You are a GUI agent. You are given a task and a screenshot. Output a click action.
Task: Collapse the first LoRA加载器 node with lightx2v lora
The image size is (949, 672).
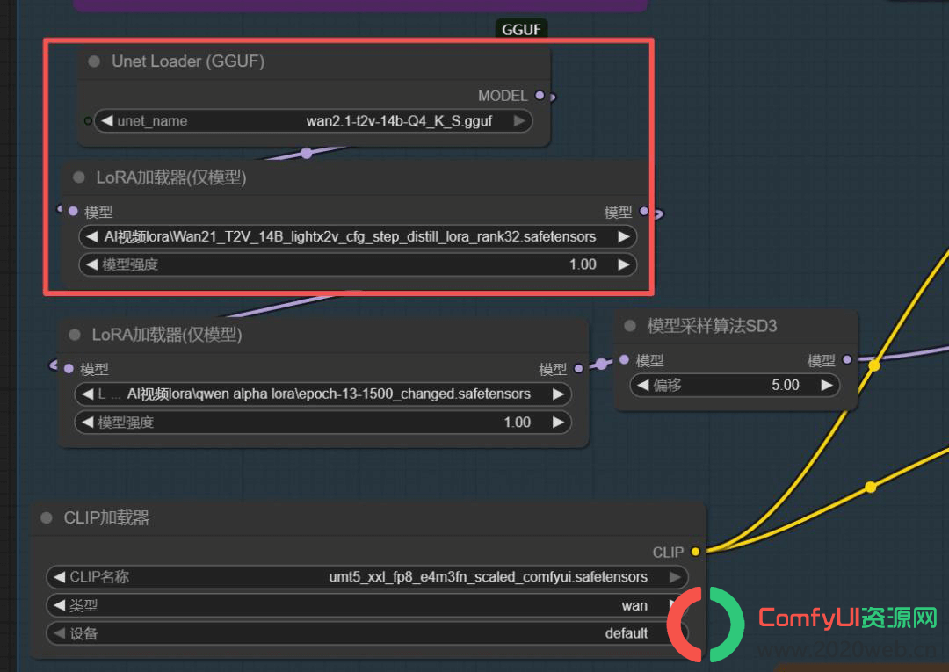[x=79, y=177]
